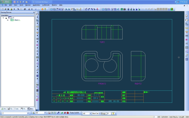
Task: Click the top play arrow icon on right toolbar
Action: point(187,16)
